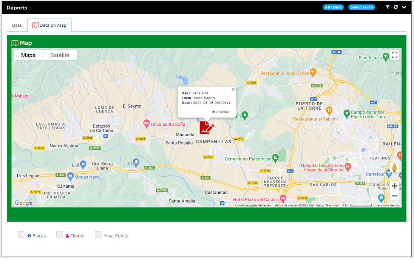Enable the Clients checkbox

click(x=59, y=234)
